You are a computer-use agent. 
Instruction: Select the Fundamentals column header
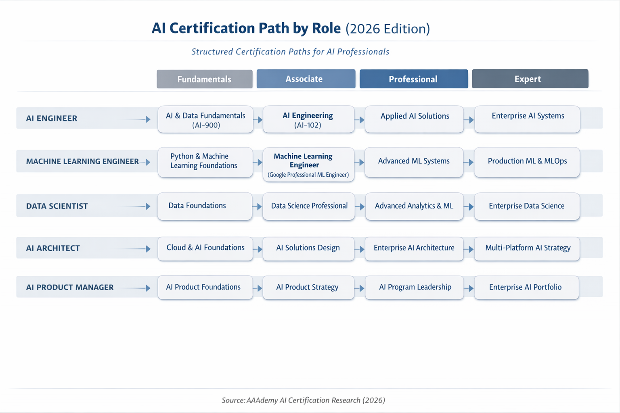[x=205, y=79]
